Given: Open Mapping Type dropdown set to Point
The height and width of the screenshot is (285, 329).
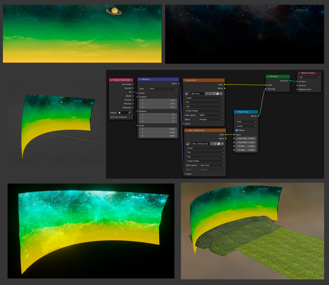Looking at the screenshot, I should (162, 88).
